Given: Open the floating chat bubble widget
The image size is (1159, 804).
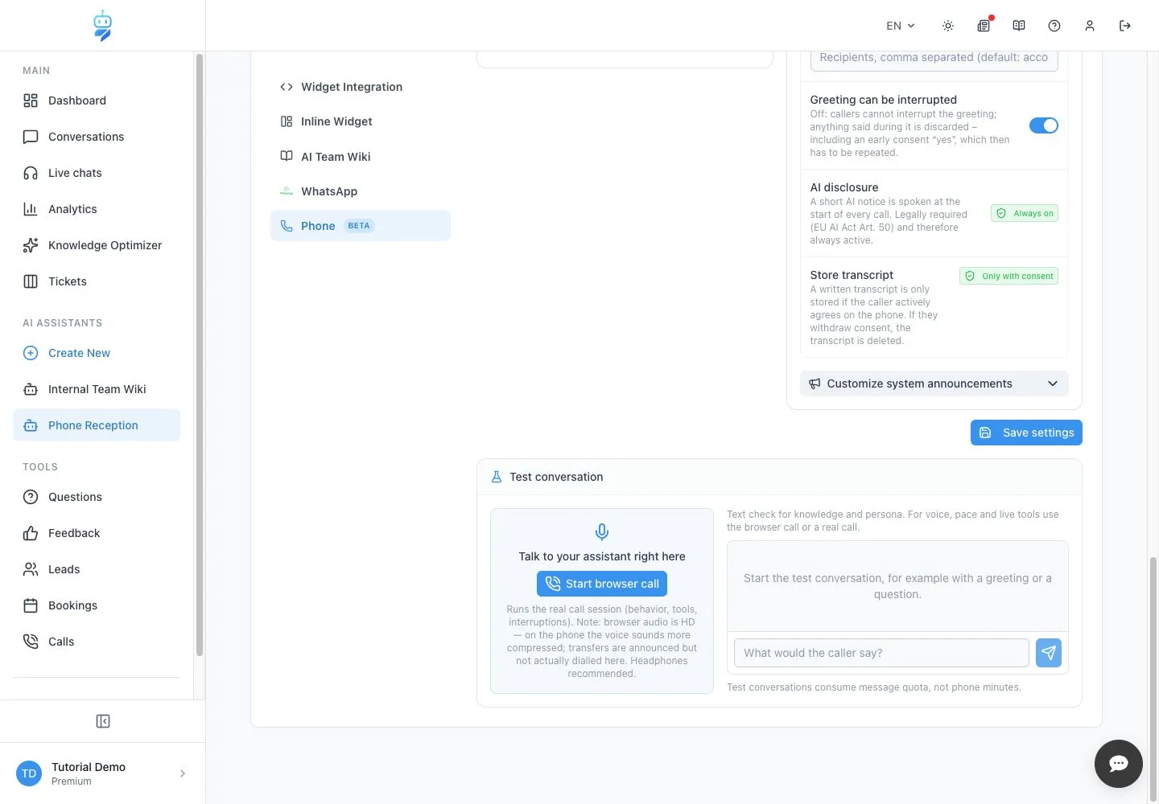Looking at the screenshot, I should pyautogui.click(x=1119, y=764).
